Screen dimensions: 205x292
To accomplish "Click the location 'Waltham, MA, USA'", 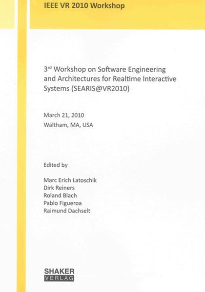I will point(68,125).
